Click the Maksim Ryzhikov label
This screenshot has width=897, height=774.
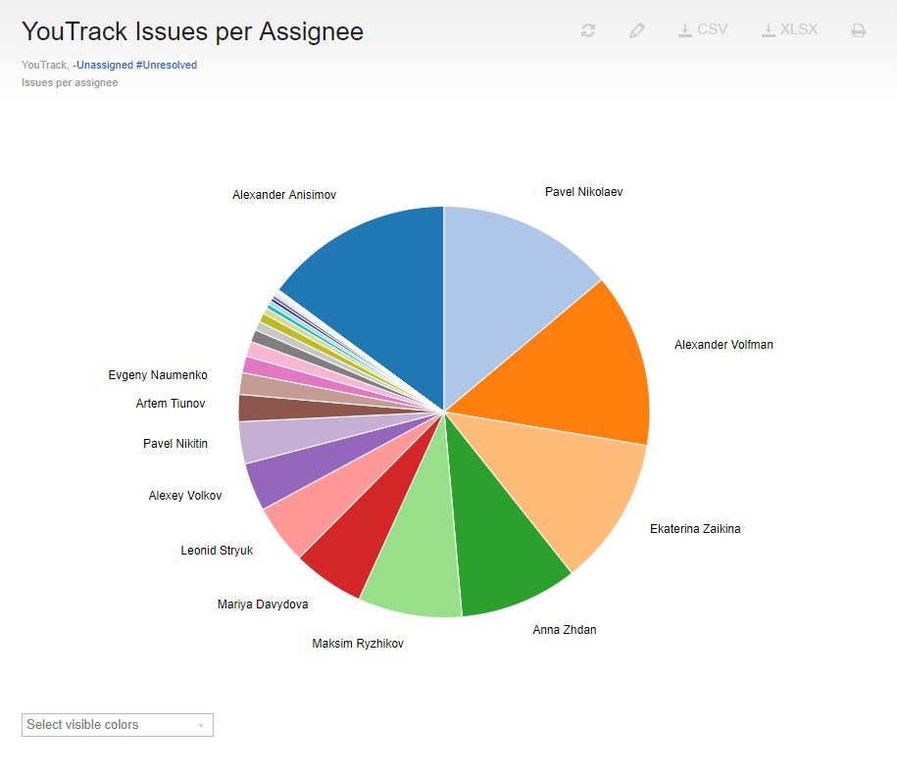coord(358,643)
